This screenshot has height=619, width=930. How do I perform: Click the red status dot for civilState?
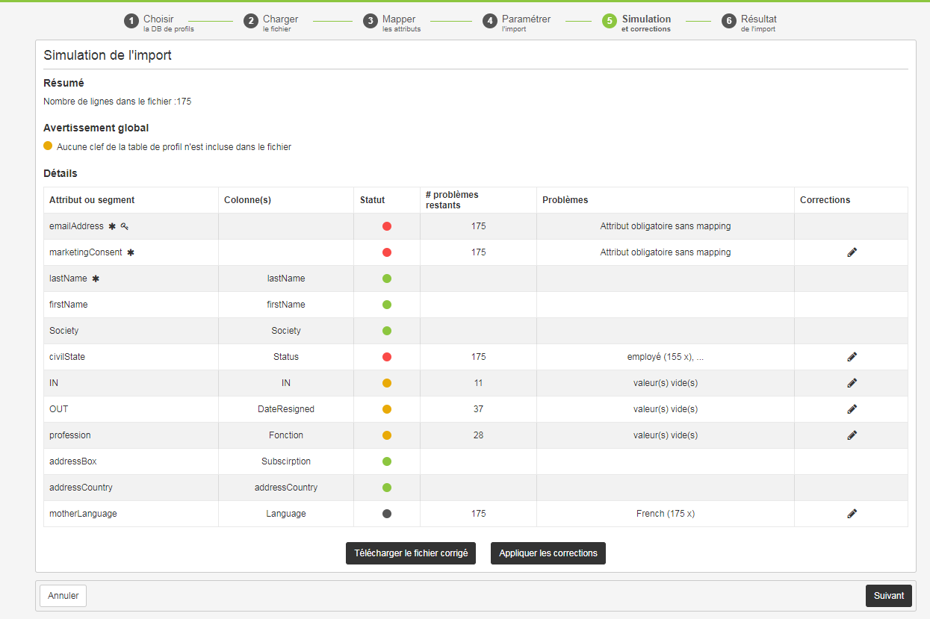click(x=387, y=357)
